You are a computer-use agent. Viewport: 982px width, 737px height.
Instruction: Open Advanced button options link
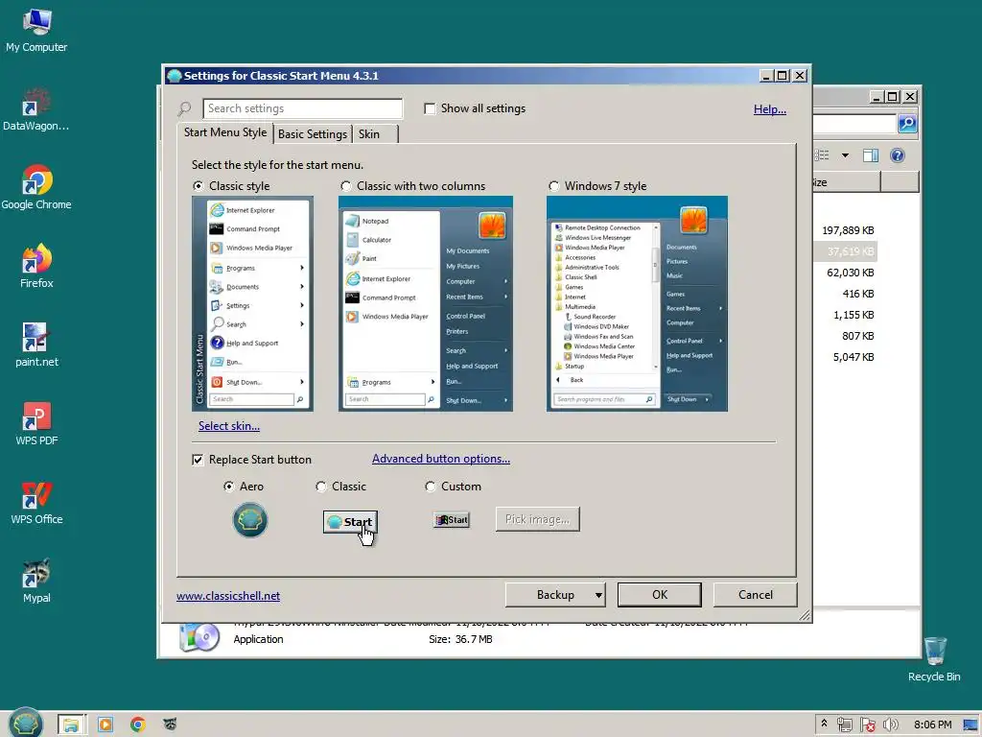pyautogui.click(x=441, y=459)
